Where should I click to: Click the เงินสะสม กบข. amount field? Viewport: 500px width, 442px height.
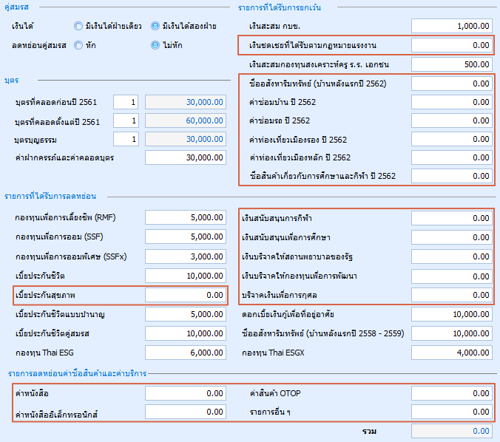tap(452, 26)
